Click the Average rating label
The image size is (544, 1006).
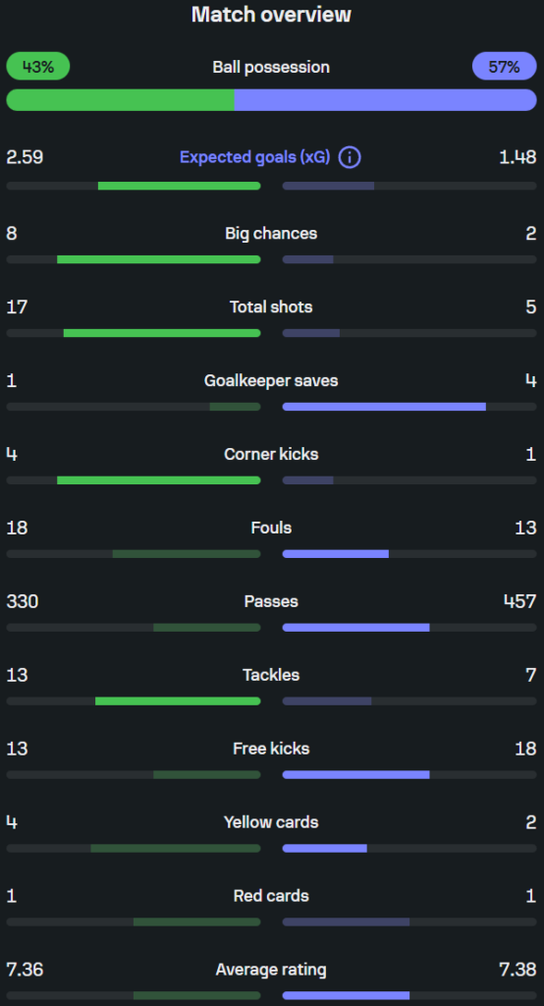tap(271, 970)
